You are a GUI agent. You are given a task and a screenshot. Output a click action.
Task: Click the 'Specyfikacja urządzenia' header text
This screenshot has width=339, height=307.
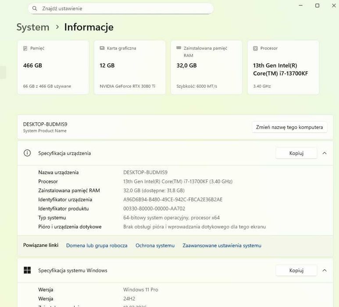tap(64, 153)
